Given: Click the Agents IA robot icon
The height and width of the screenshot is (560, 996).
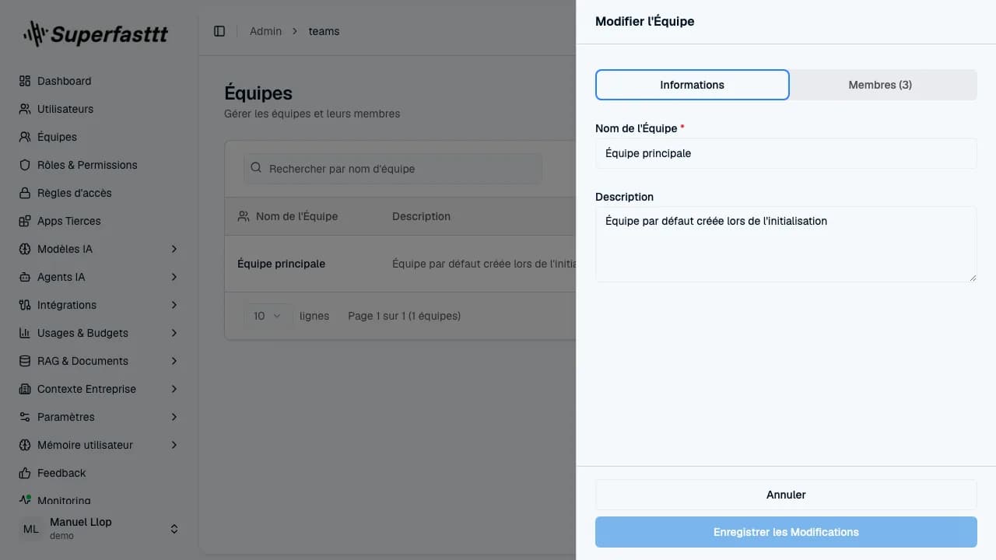Looking at the screenshot, I should click(25, 277).
